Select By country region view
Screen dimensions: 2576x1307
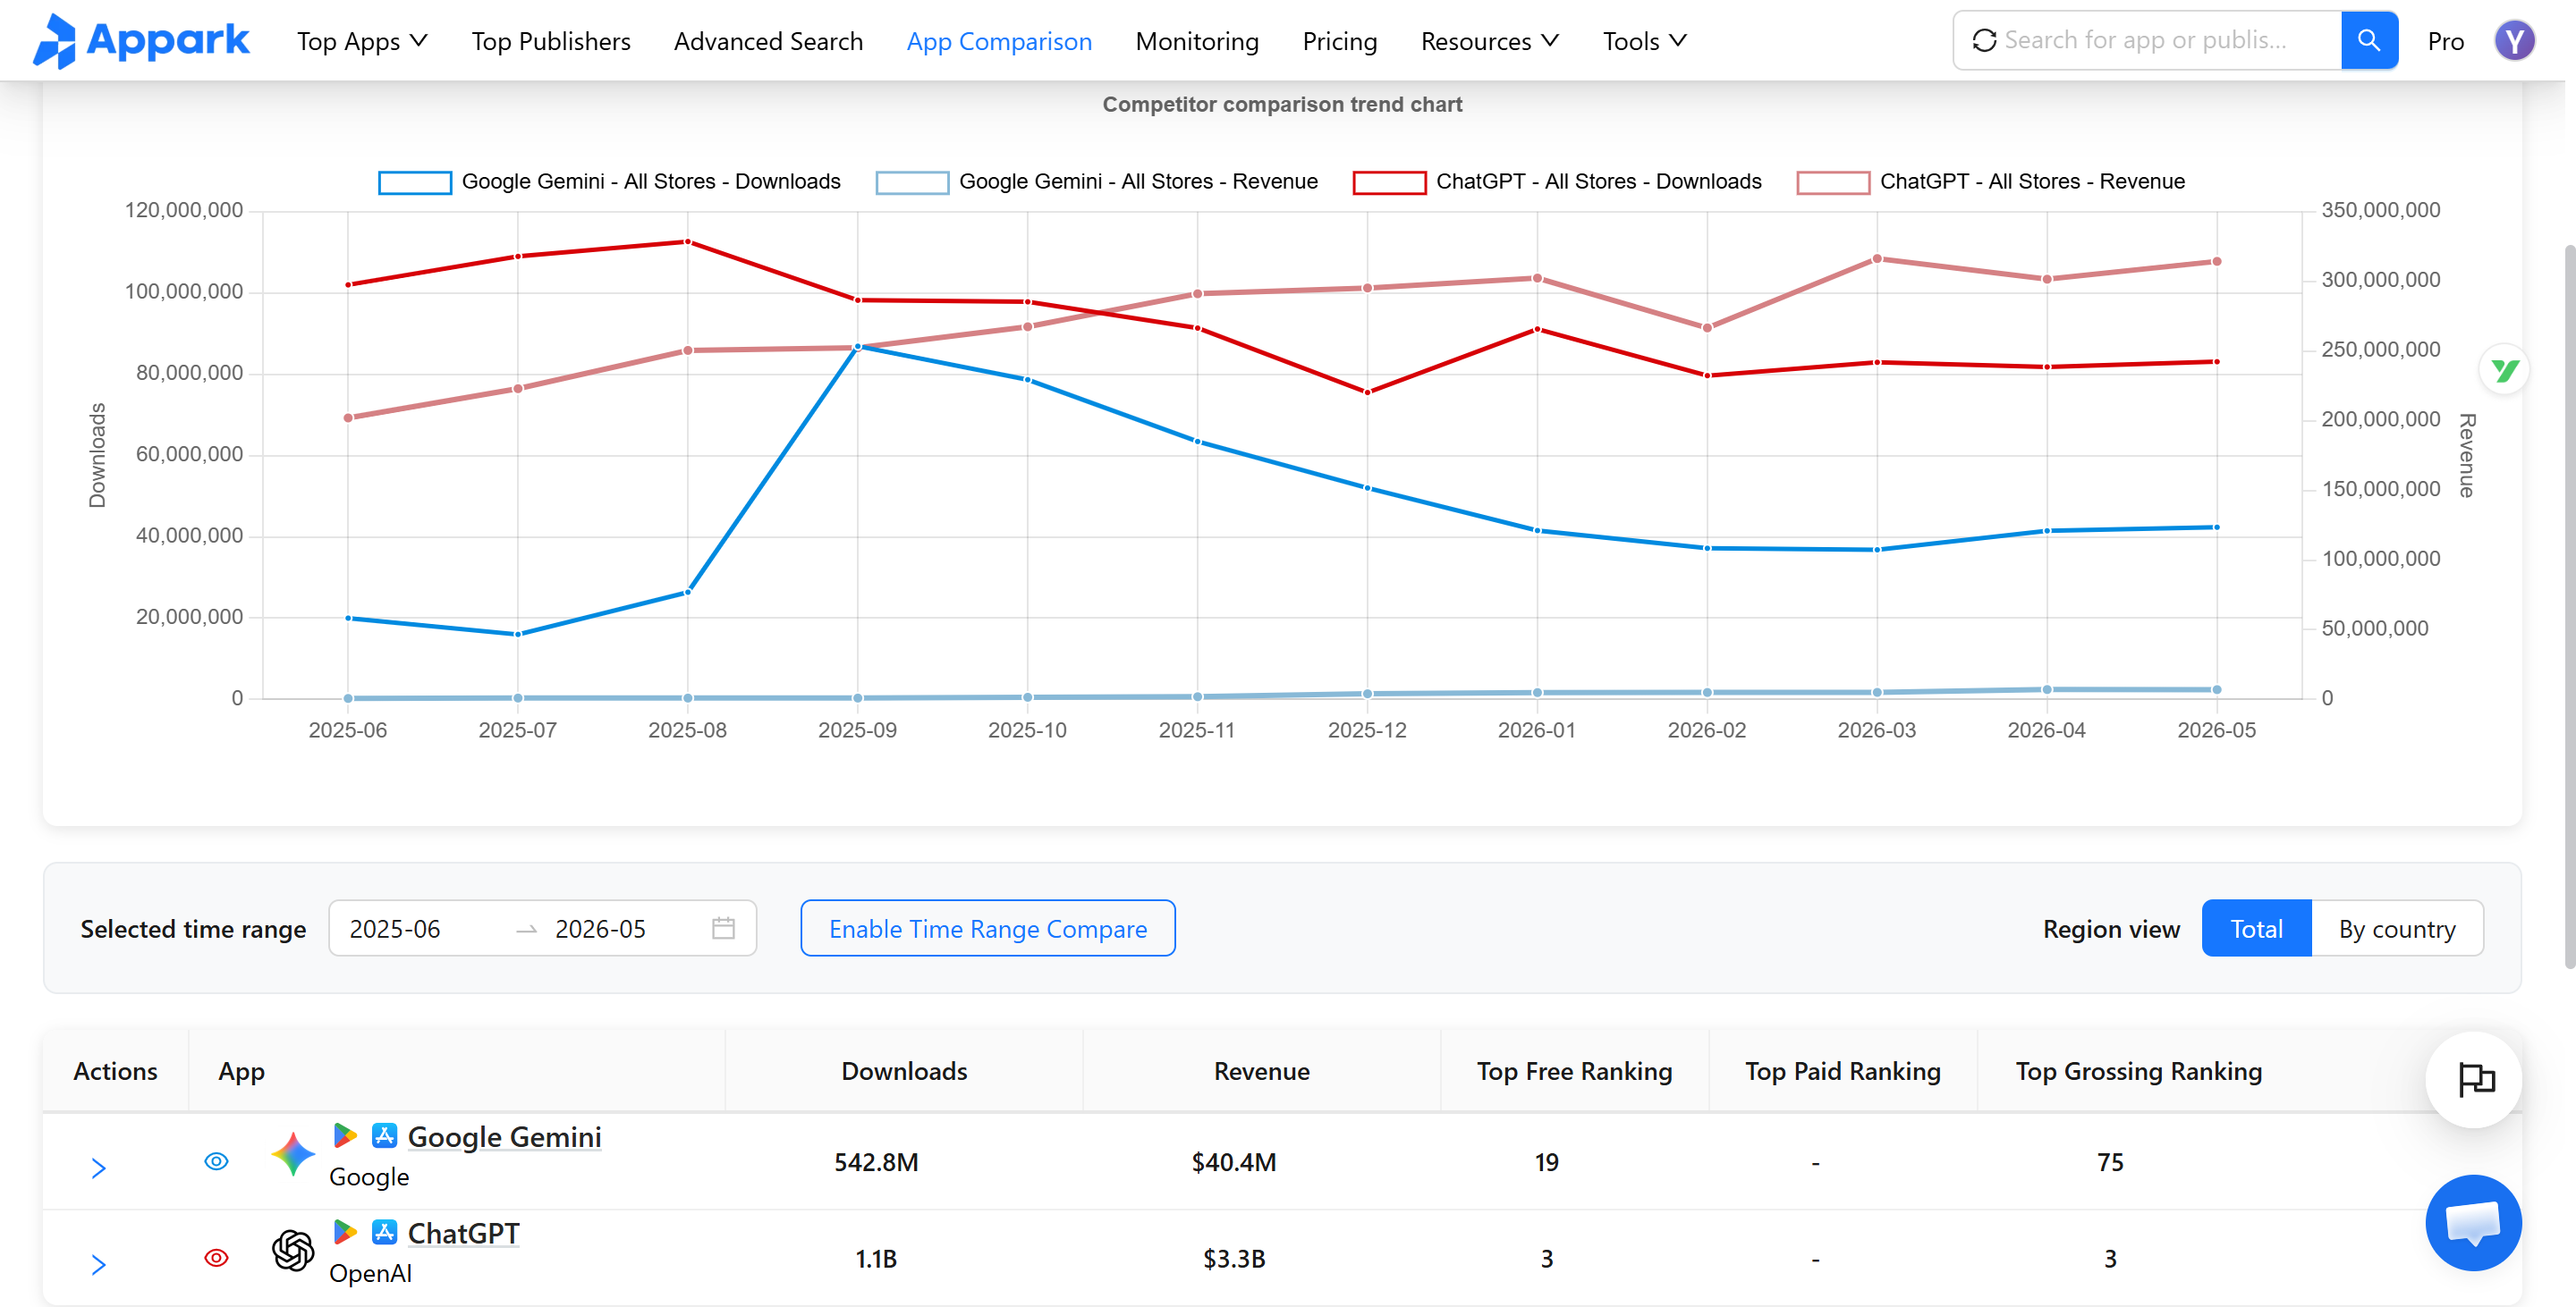[2397, 928]
